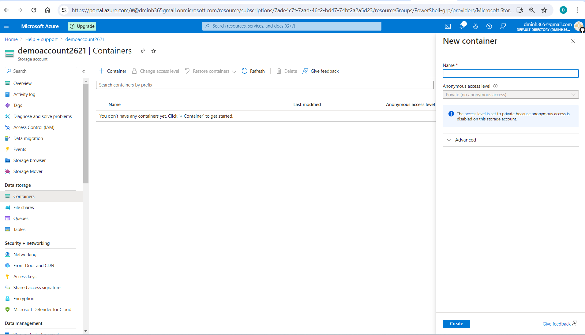Select Access keys under Security + networking
Viewport: 585px width, 335px height.
coord(25,276)
